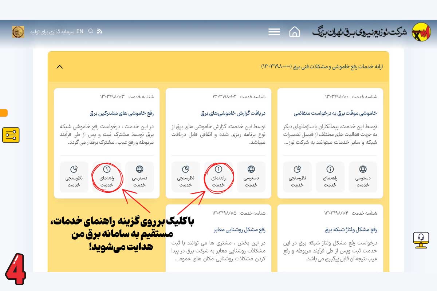The image size is (437, 291).
Task: Click 'دسترسی خدمت' for 'خاموشی موقت برق' card
Action: click(363, 177)
